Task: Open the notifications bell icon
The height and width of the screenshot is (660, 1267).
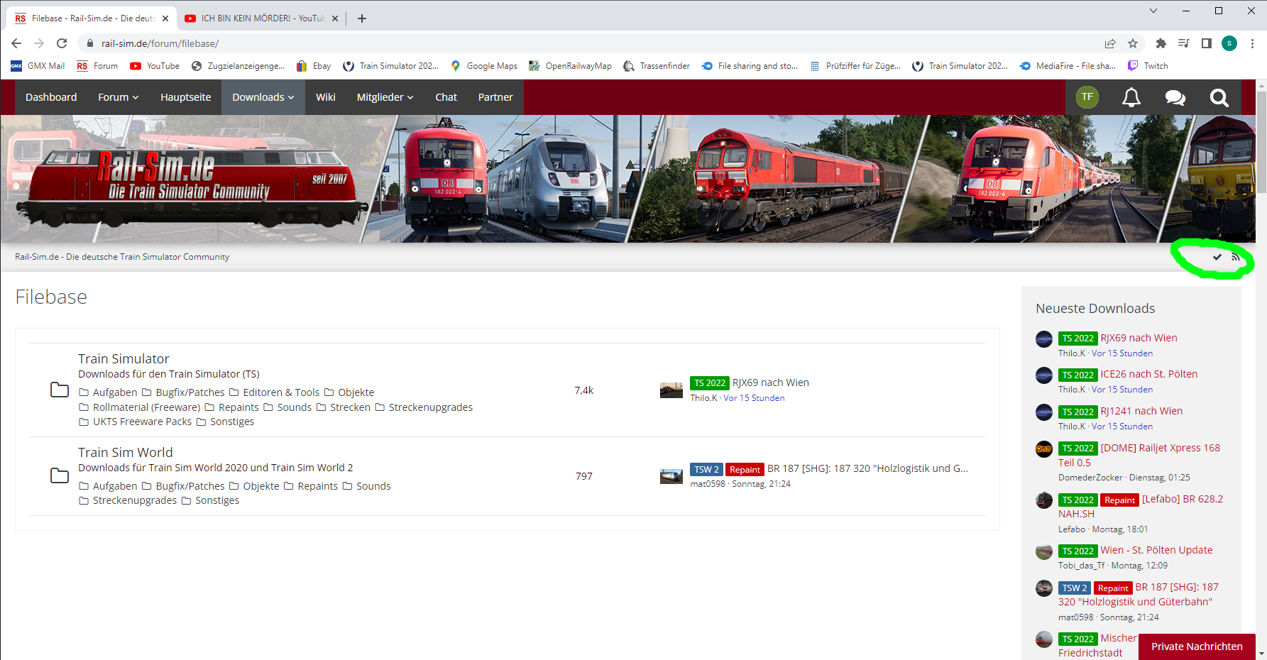Action: pos(1131,97)
